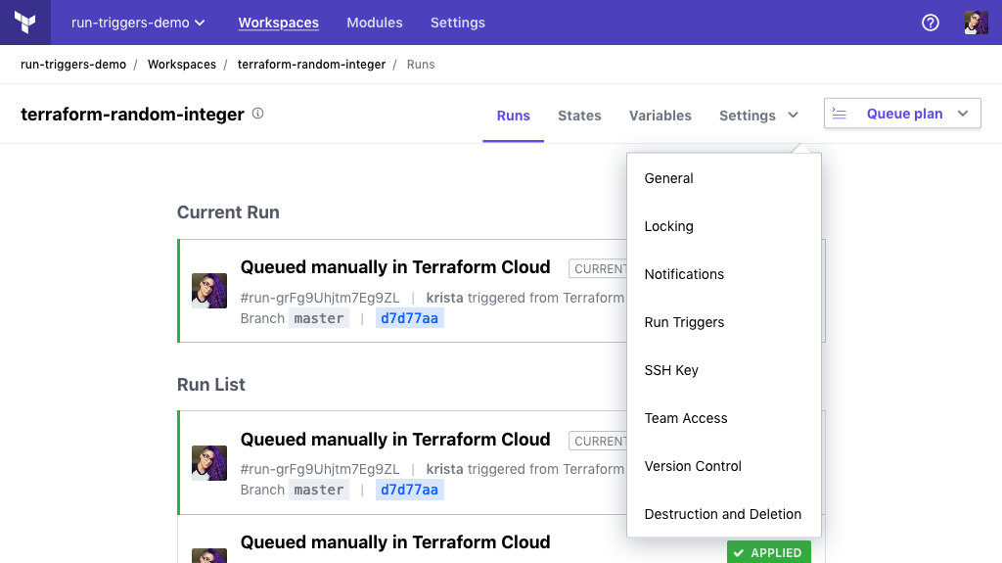Viewport: 1002px width, 563px height.
Task: Open Settings in top navigation bar
Action: click(458, 23)
